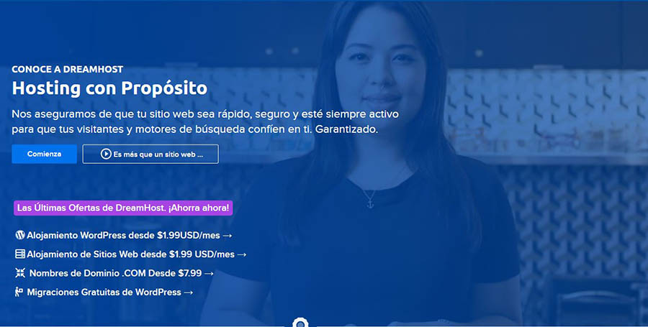Viewport: 648px width, 327px height.
Task: Click the circular play icon in video button
Action: (x=106, y=154)
